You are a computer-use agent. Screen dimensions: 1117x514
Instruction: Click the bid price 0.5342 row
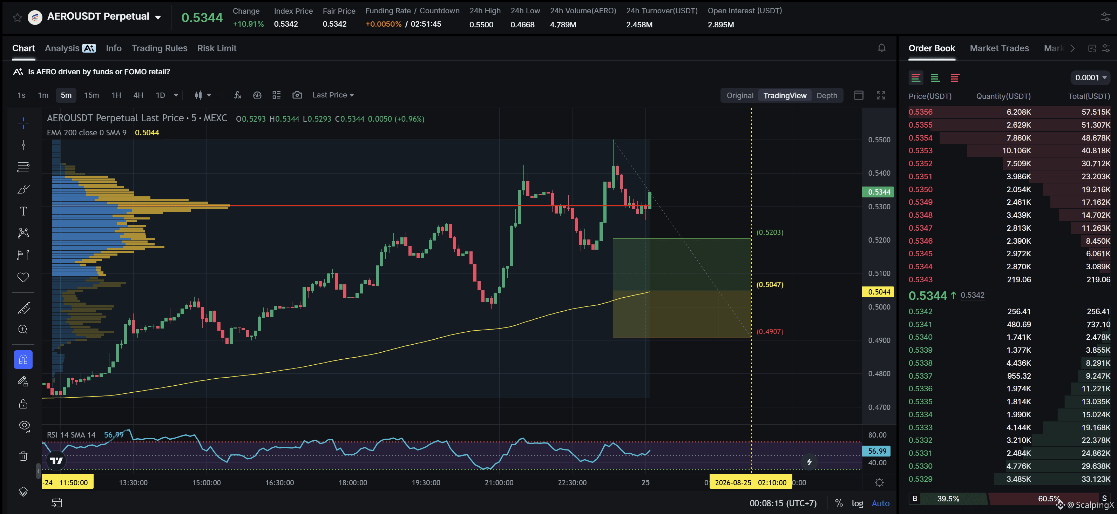pyautogui.click(x=1009, y=311)
